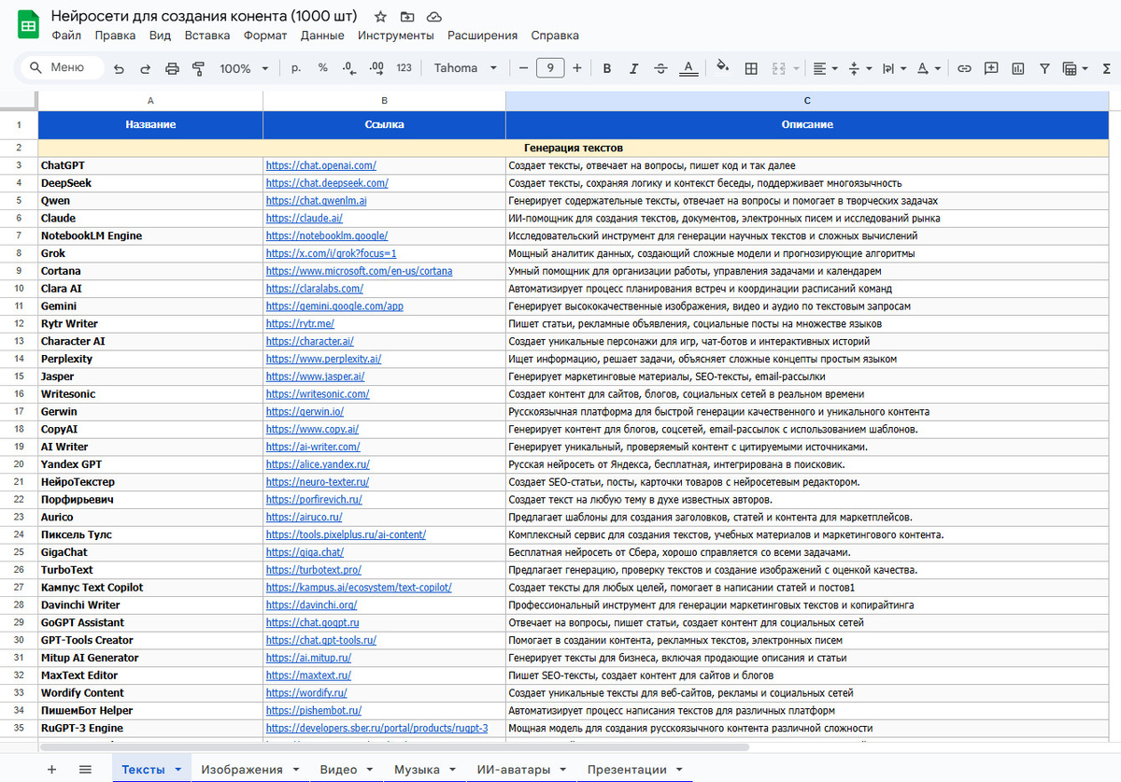1121x782 pixels.
Task: Open the Формат menu
Action: point(265,36)
